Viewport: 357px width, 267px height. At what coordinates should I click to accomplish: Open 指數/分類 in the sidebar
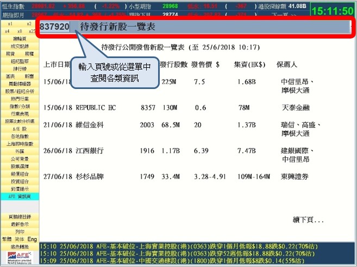click(x=20, y=106)
